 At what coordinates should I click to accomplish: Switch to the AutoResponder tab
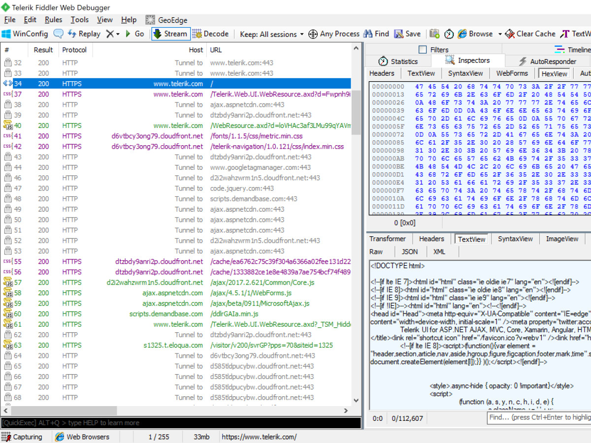click(x=548, y=62)
